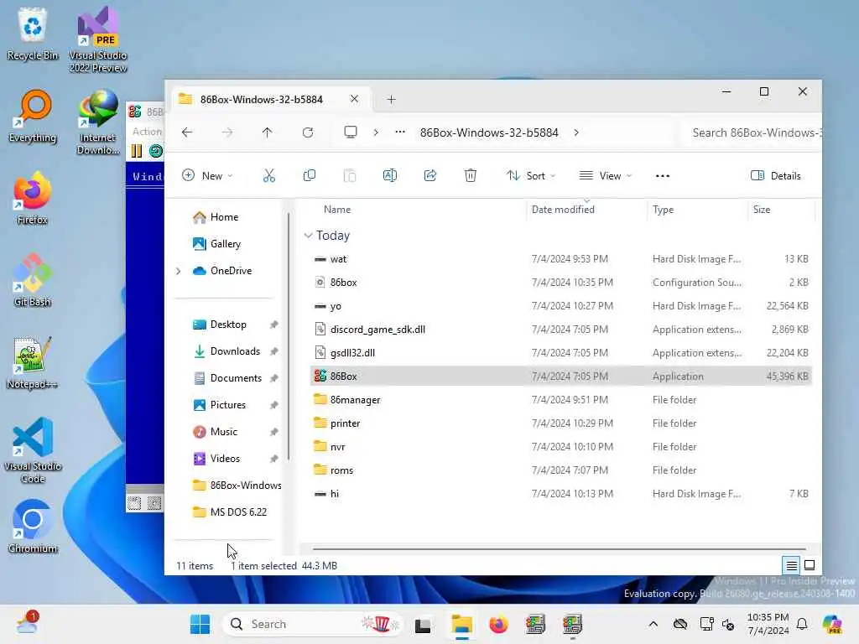Refresh the current folder view
This screenshot has width=859, height=644.
tap(308, 132)
